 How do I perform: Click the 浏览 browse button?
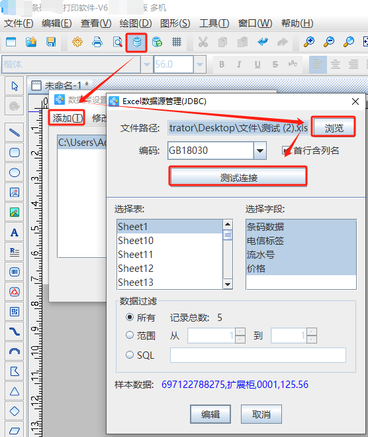tap(334, 127)
